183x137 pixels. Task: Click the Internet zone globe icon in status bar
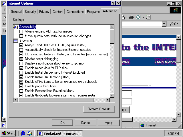(x=142, y=125)
